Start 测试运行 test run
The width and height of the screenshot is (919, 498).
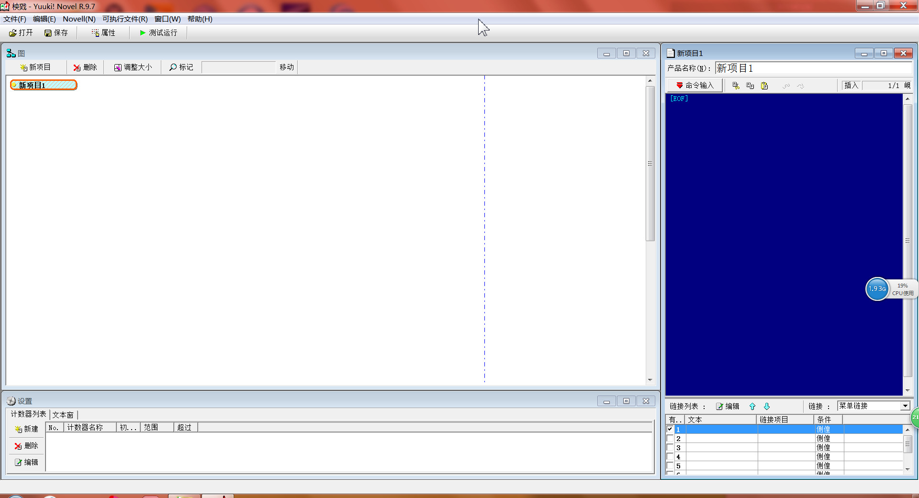158,33
